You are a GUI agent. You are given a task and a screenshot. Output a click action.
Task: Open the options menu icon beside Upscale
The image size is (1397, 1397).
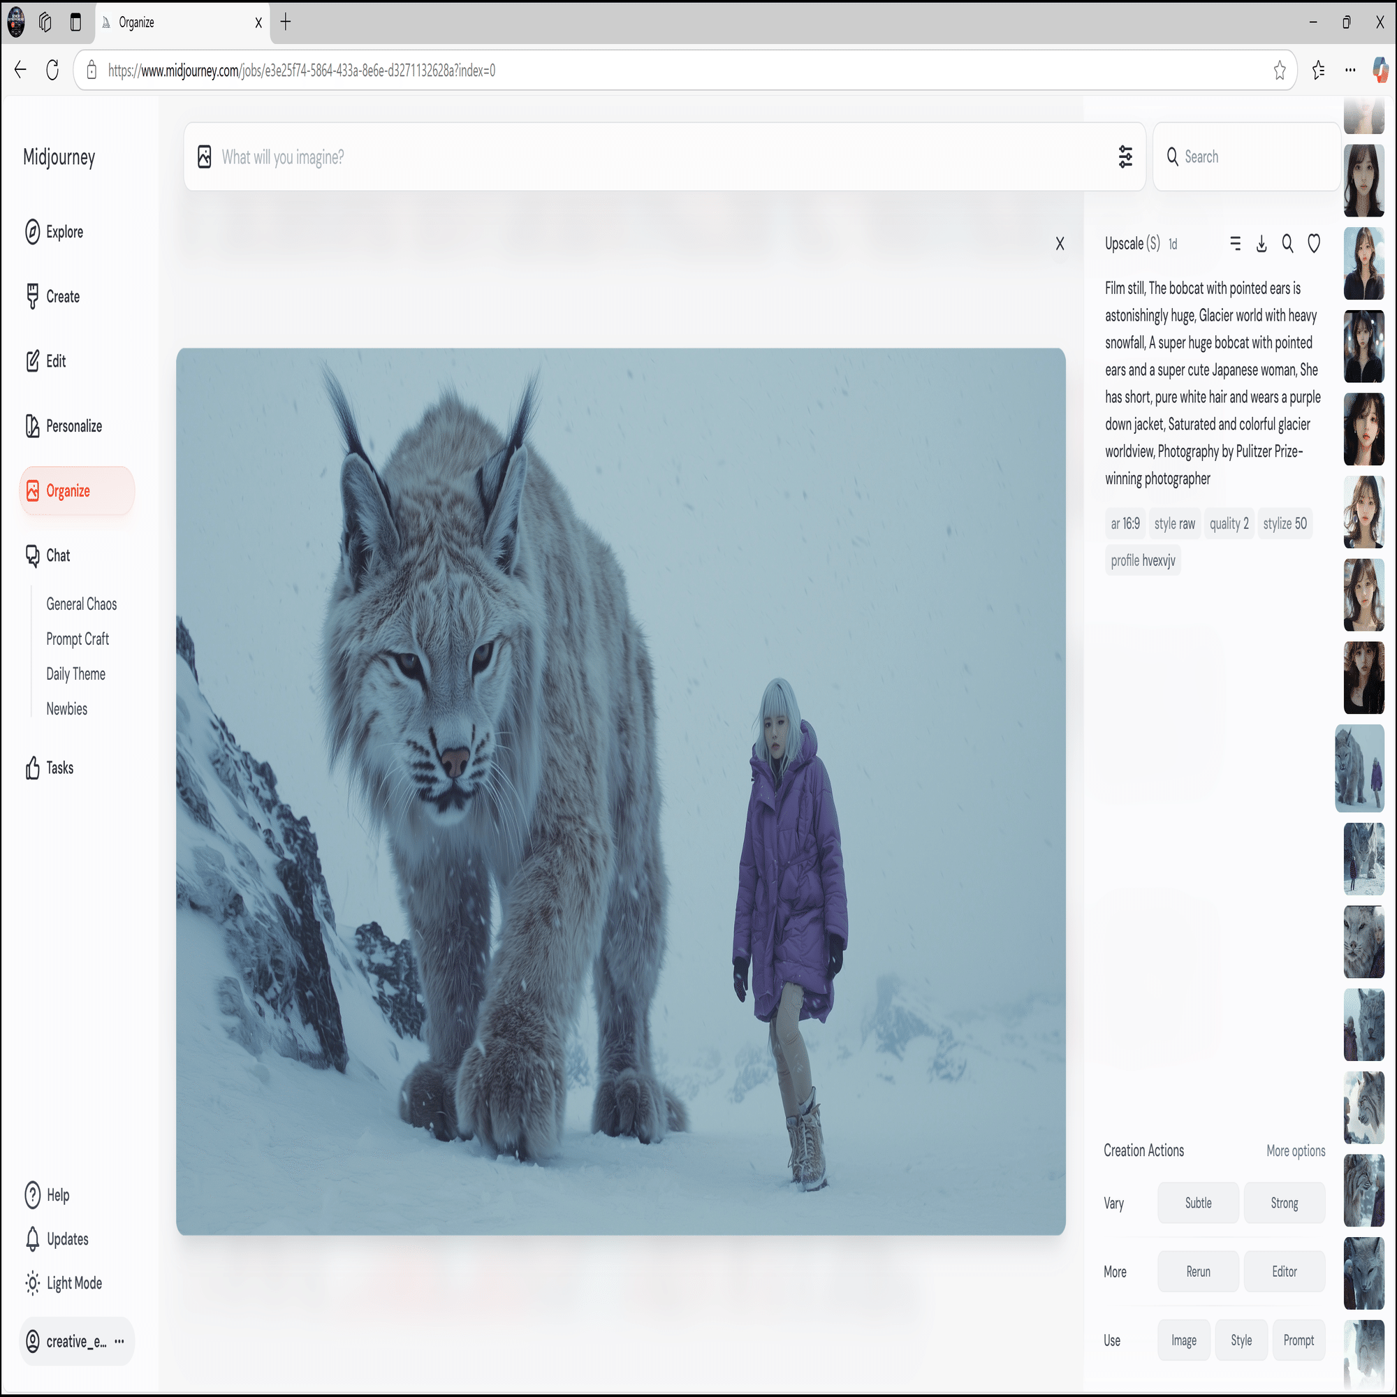point(1235,244)
